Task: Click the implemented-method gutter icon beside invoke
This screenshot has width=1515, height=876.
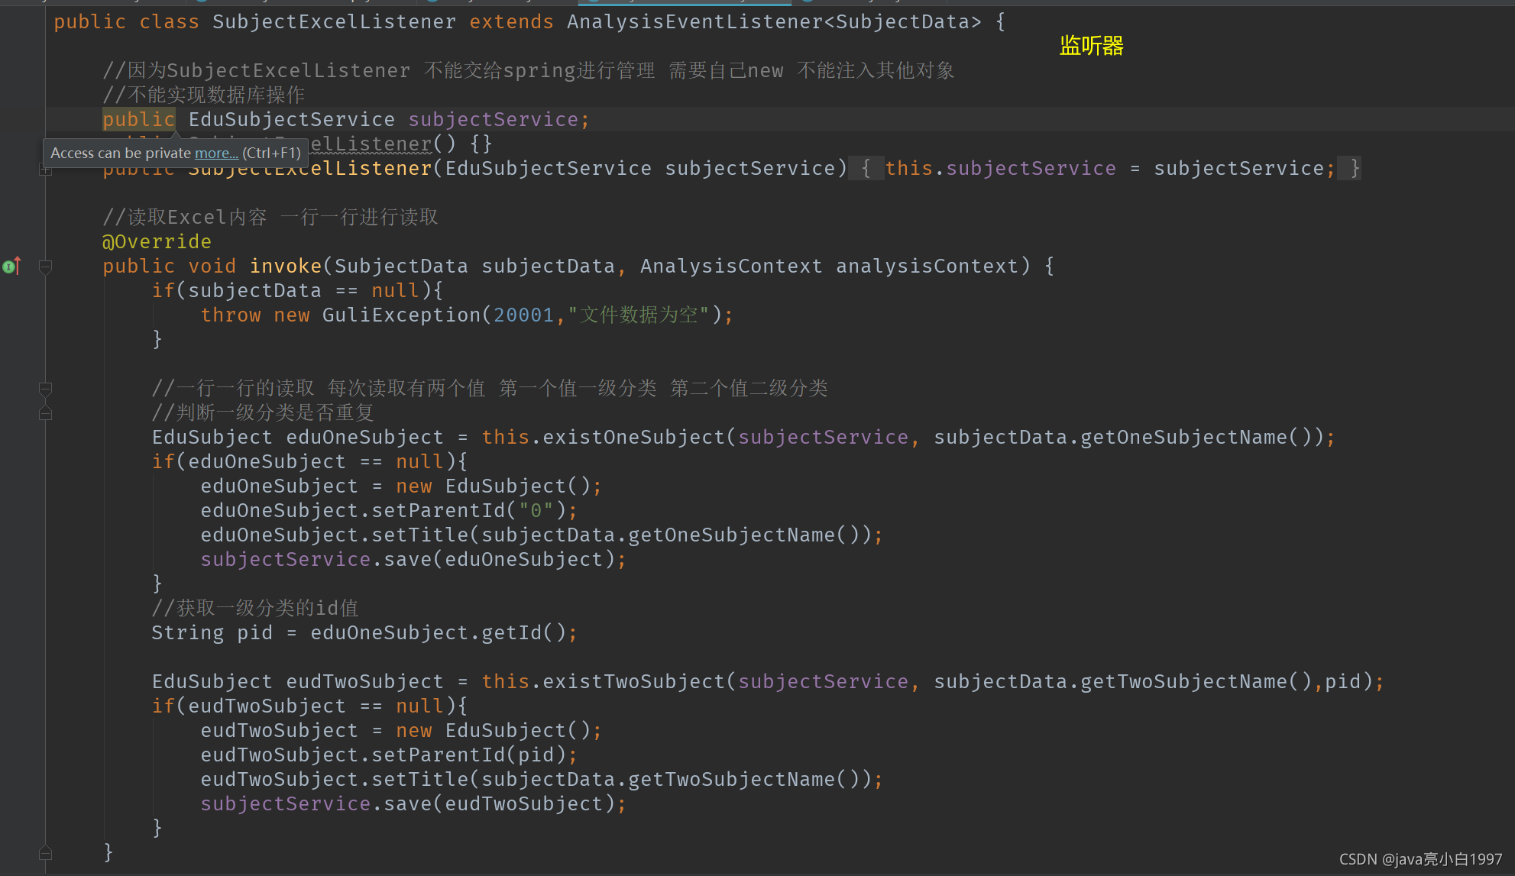Action: click(x=11, y=266)
